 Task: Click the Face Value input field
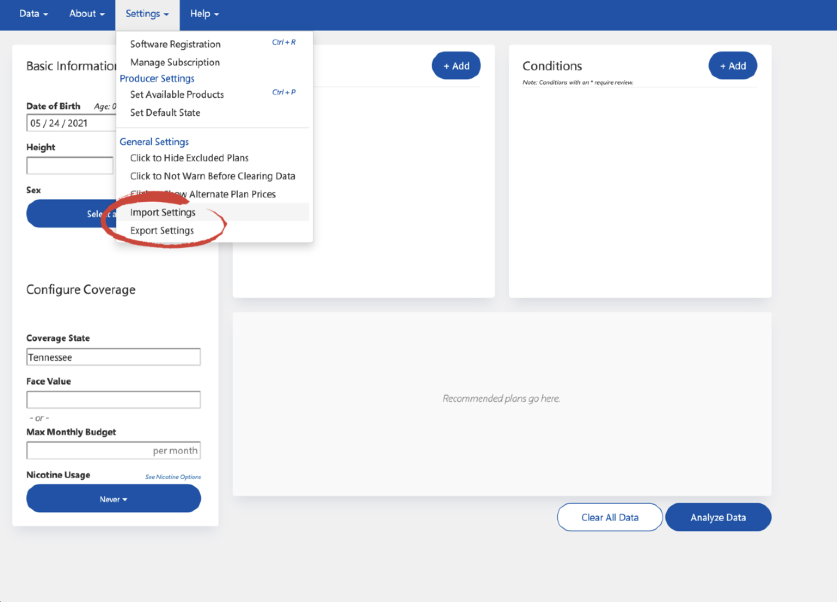coord(113,399)
